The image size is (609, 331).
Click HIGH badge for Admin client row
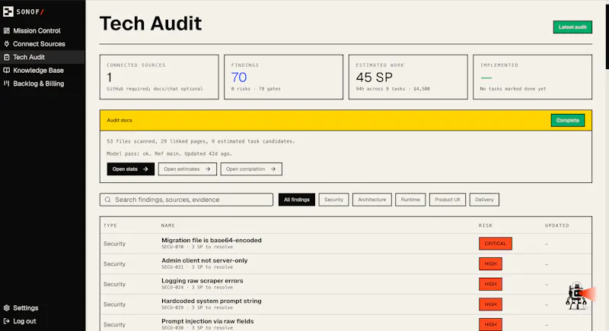point(490,264)
